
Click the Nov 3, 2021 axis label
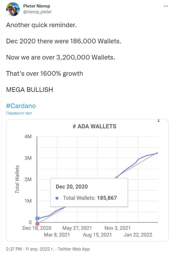[118, 228]
